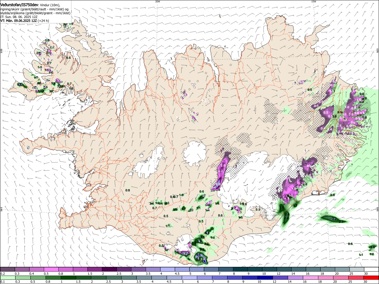
Task: Click the upper legend label "0.2"
Action: [x=3, y=274]
